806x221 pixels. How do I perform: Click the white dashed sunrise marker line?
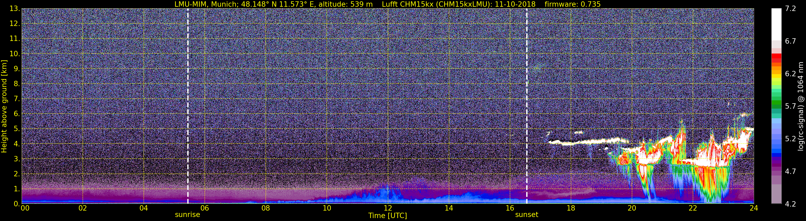188,106
